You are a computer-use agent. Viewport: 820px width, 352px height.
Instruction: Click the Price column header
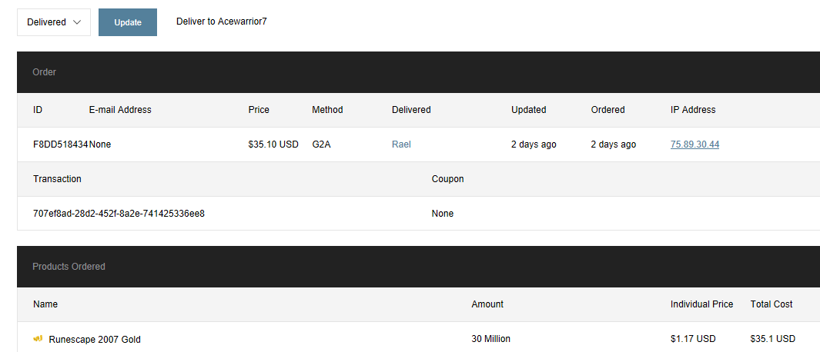click(x=259, y=110)
